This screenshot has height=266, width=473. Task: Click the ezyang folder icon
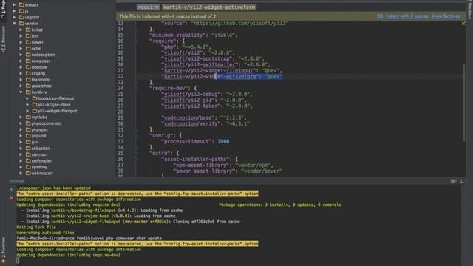28,73
